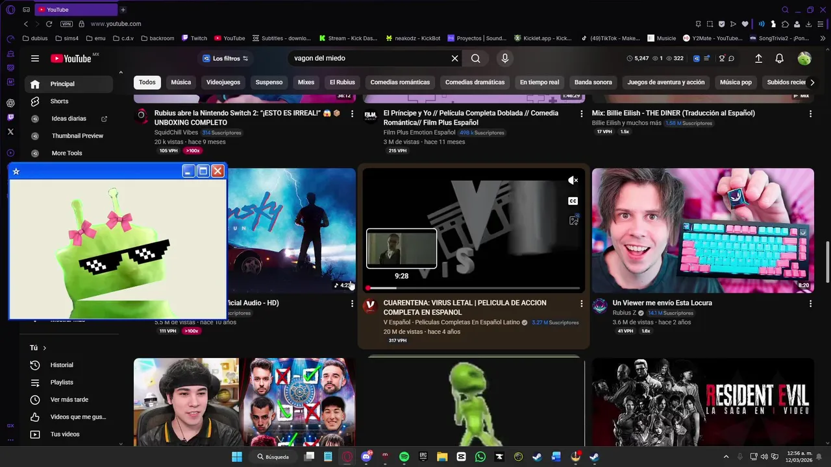Image resolution: width=831 pixels, height=467 pixels.
Task: Open the sims4 bookmarks folder
Action: 67,38
